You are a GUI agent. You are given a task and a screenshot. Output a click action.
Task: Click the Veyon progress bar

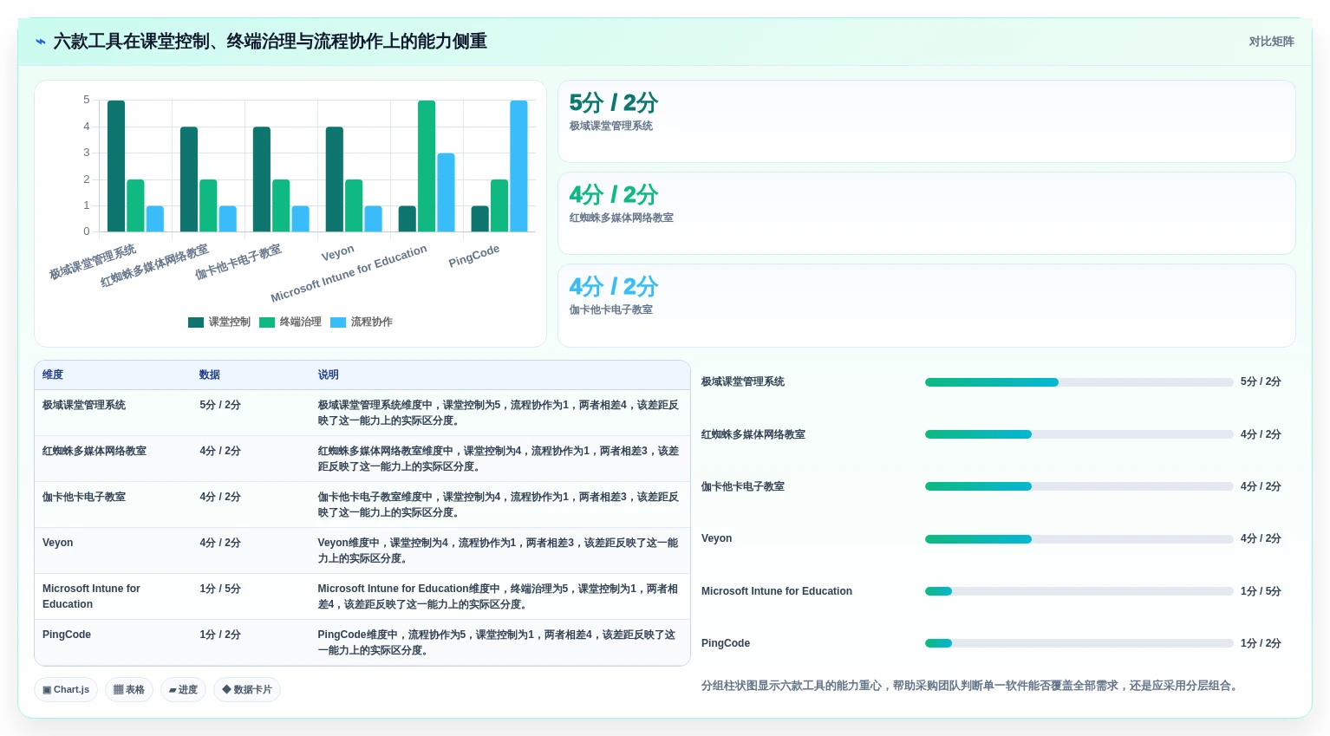(x=1079, y=539)
